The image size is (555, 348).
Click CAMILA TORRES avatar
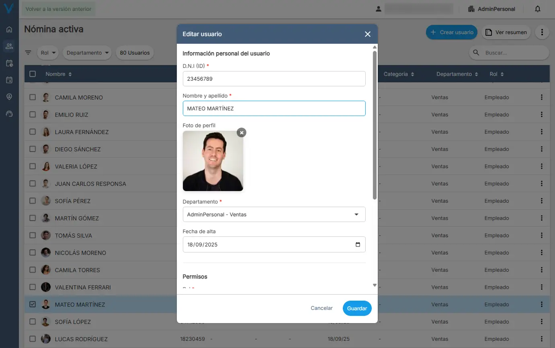point(46,270)
